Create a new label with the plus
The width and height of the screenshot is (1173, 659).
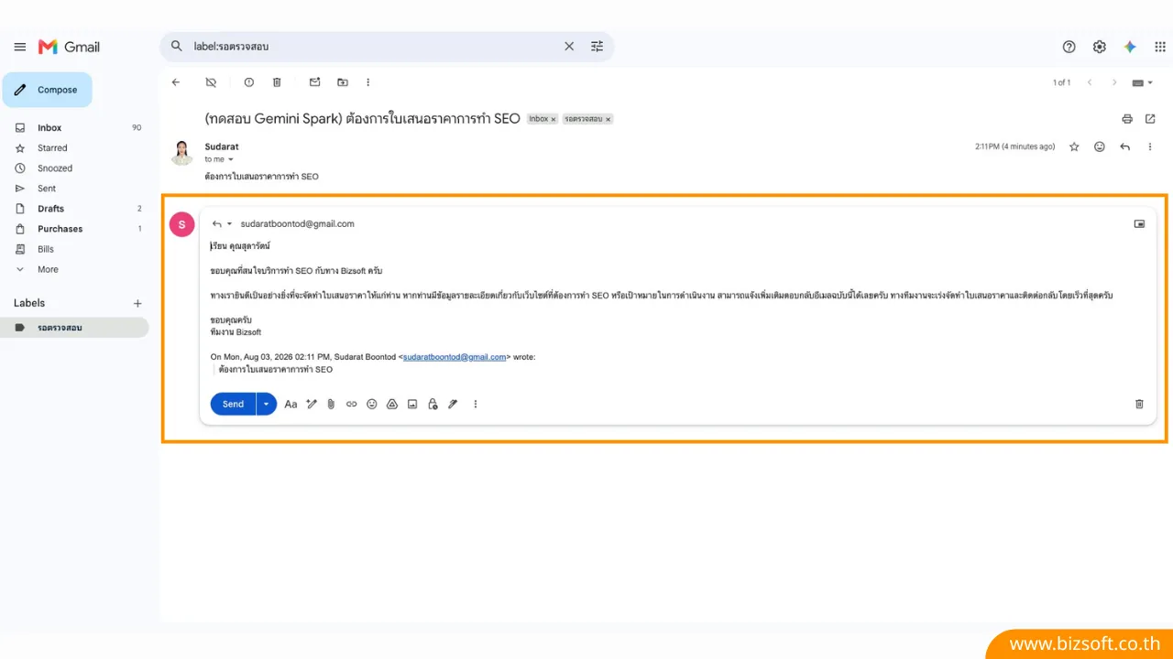pyautogui.click(x=137, y=303)
